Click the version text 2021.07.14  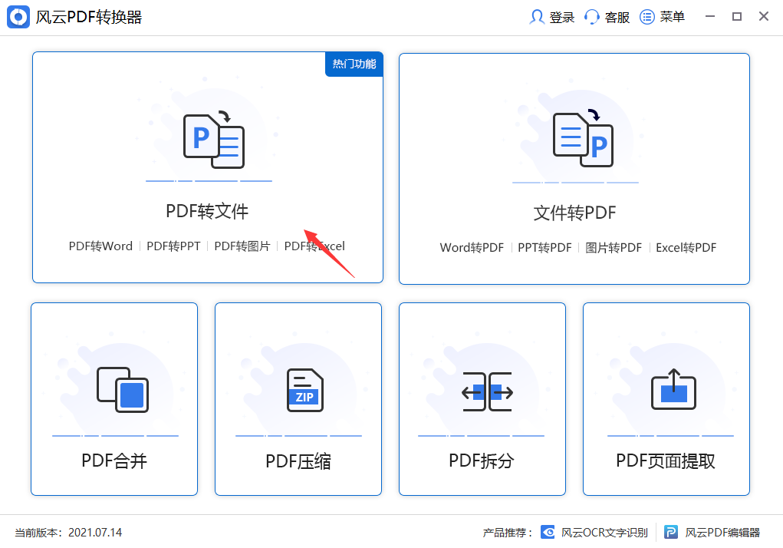tap(95, 533)
